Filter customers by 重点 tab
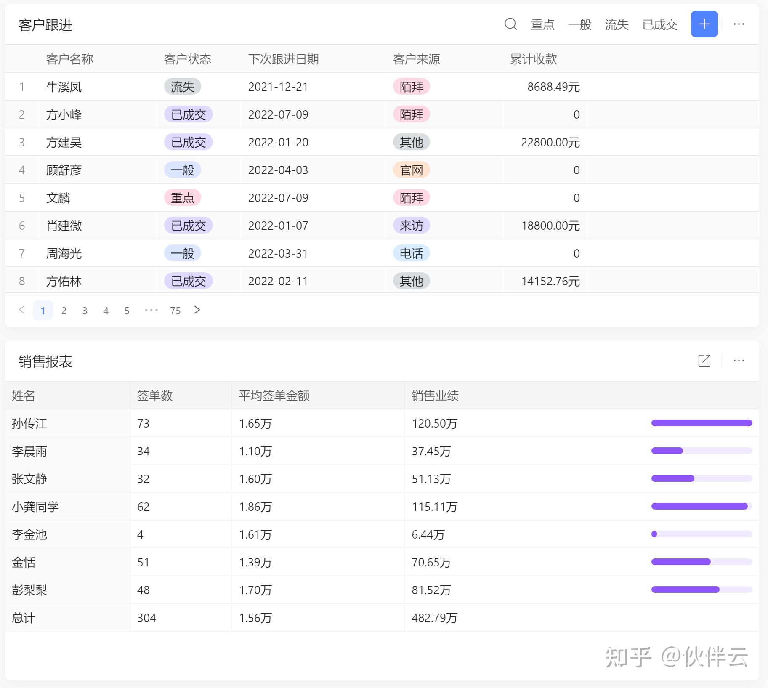The width and height of the screenshot is (768, 688). (x=542, y=25)
